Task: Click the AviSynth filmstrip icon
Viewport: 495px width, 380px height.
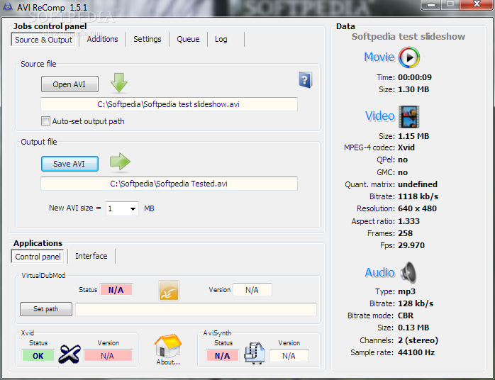Action: click(x=255, y=353)
